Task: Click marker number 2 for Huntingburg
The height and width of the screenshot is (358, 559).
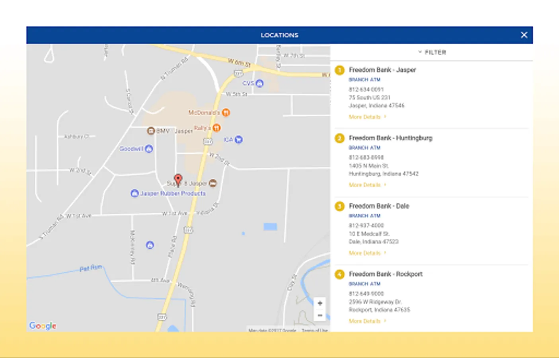Action: tap(339, 138)
